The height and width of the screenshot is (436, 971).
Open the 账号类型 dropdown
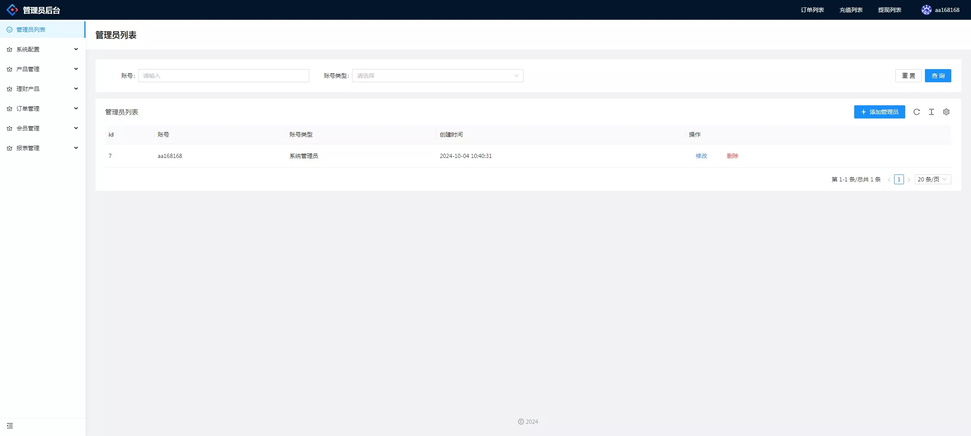pos(437,76)
